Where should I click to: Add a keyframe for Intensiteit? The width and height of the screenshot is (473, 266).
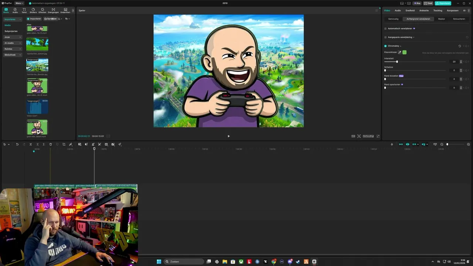[467, 62]
